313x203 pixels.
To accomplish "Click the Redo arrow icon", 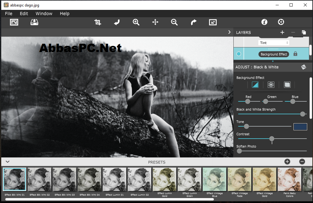I will click(x=194, y=22).
